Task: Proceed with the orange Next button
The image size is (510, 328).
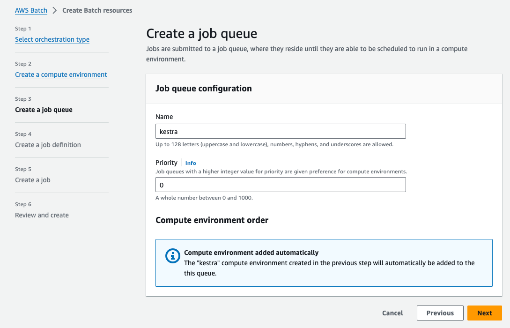Action: coord(484,313)
